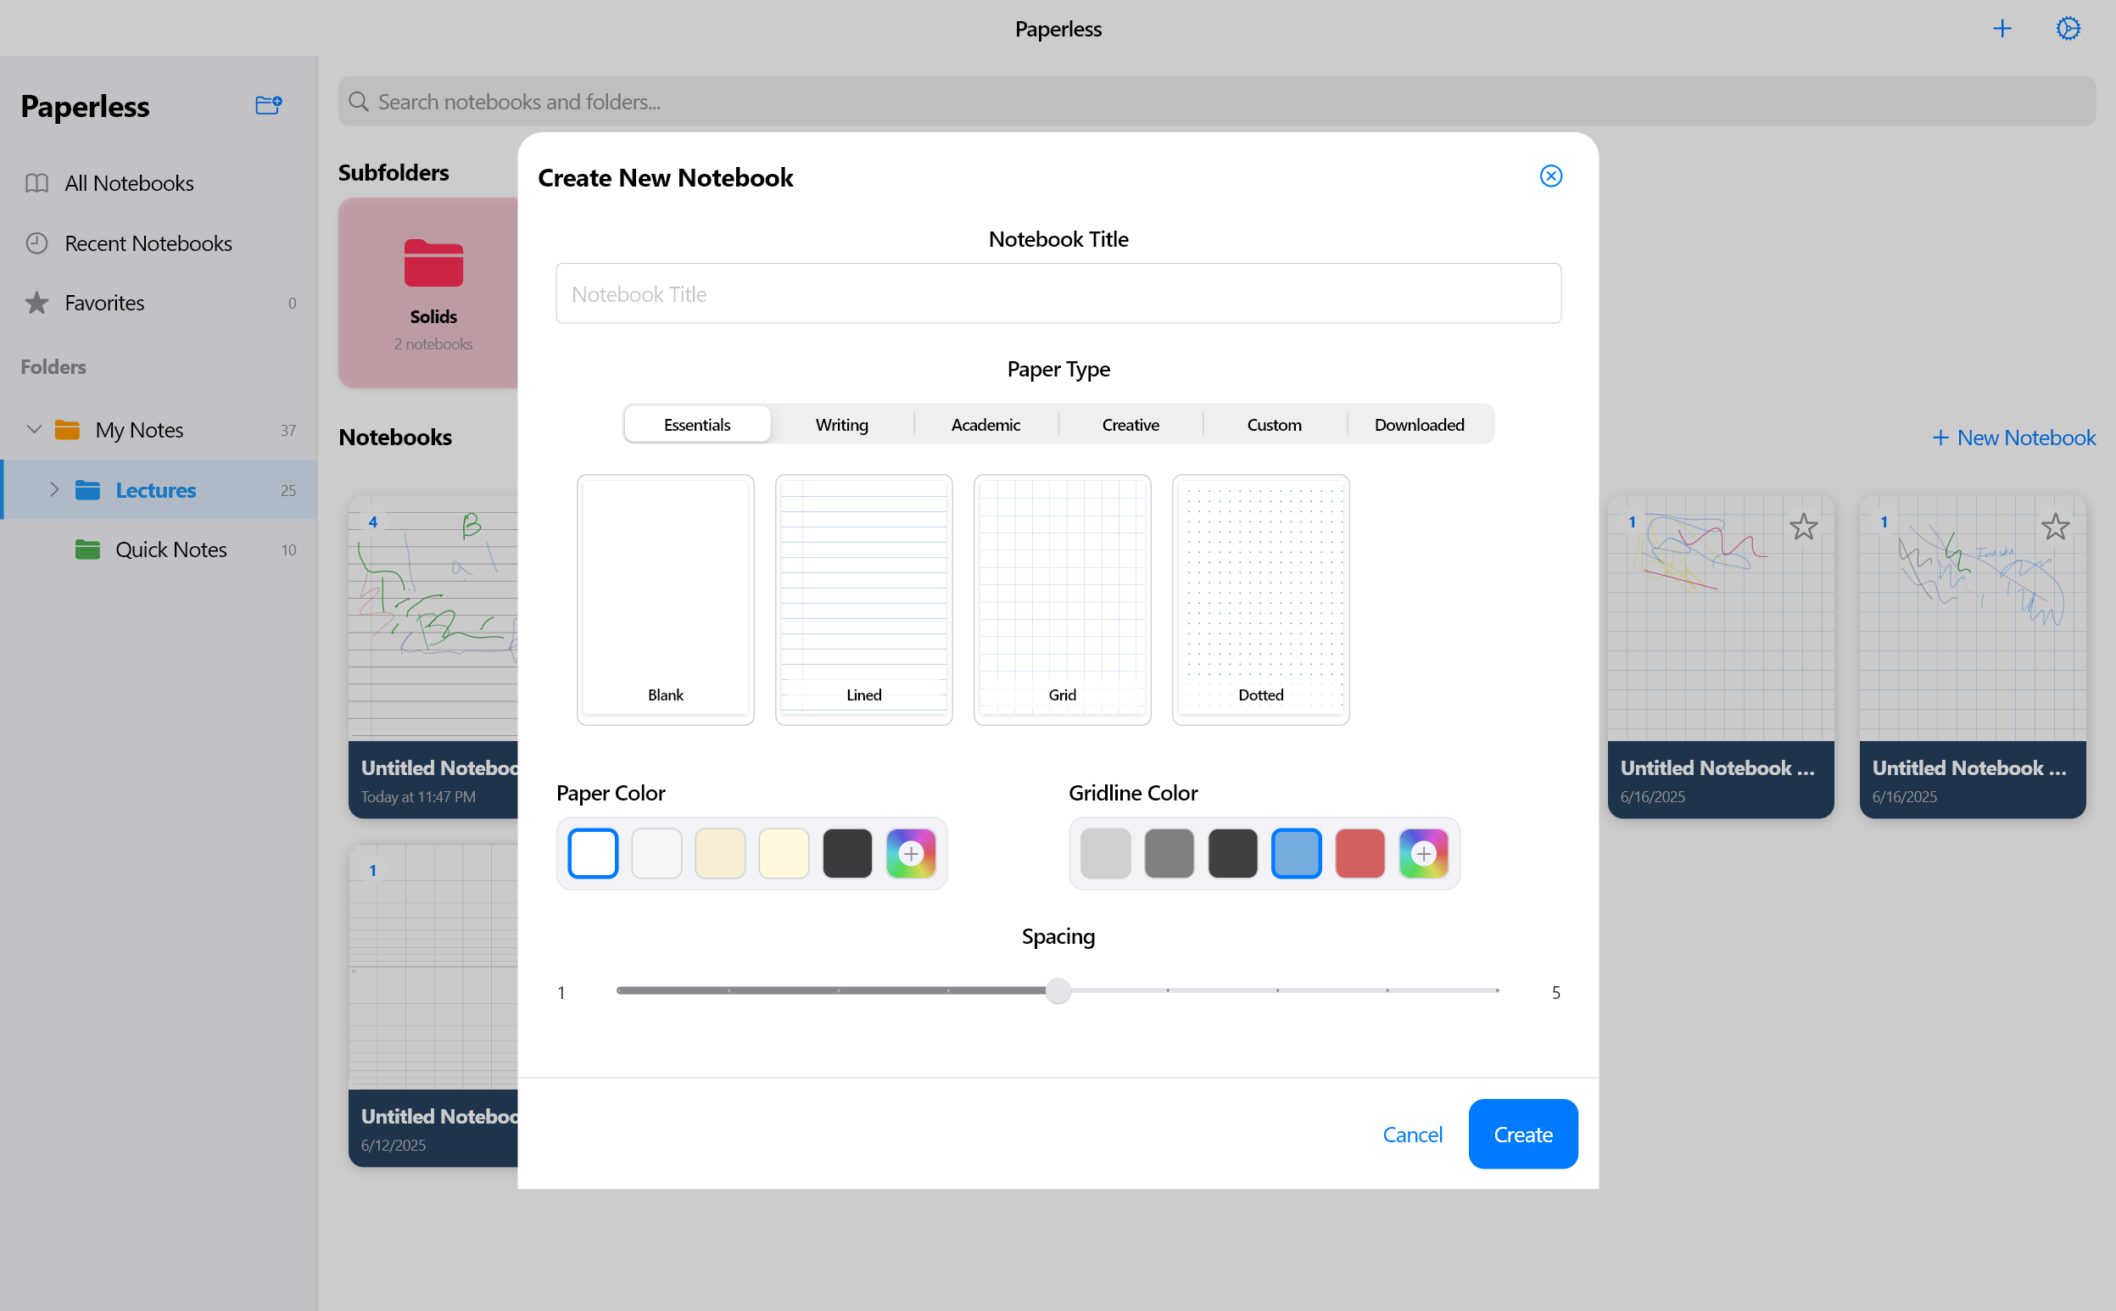Select the Lectures folder
Viewport: 2116px width, 1311px height.
(x=159, y=490)
